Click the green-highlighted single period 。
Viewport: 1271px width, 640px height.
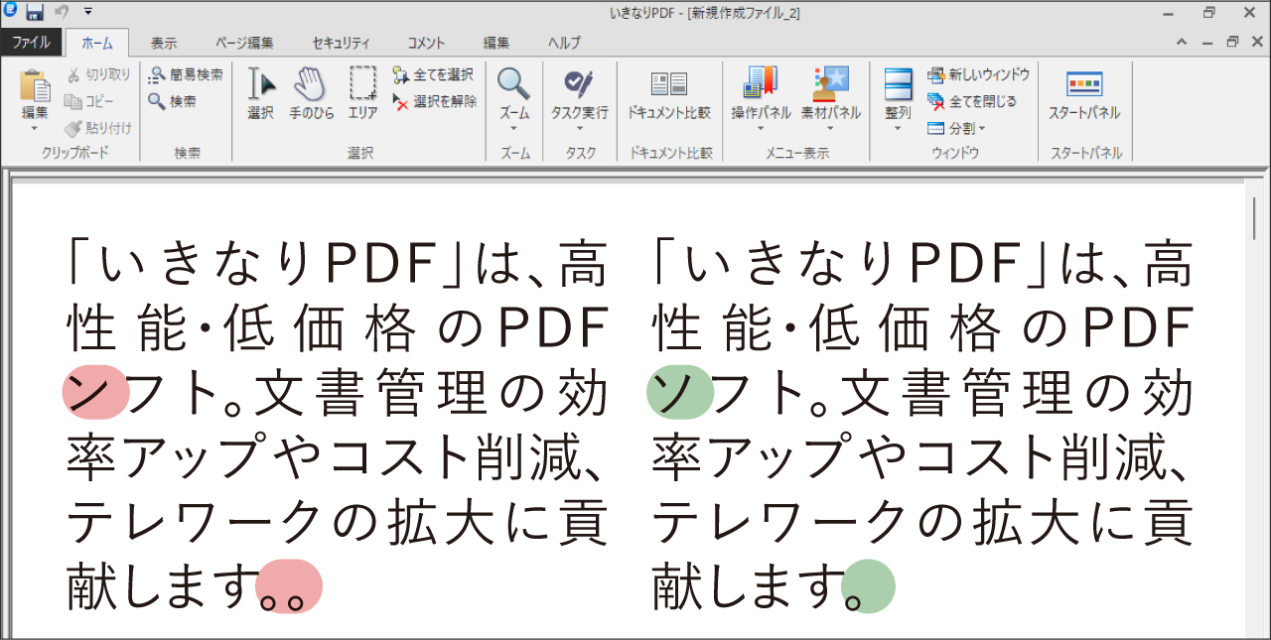pyautogui.click(x=867, y=586)
